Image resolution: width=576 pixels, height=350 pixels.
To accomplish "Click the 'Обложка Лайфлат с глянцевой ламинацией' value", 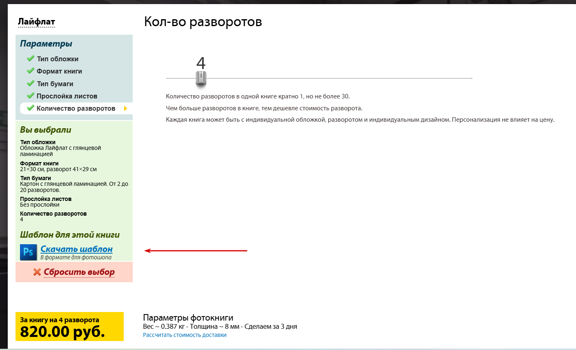I will pos(60,151).
